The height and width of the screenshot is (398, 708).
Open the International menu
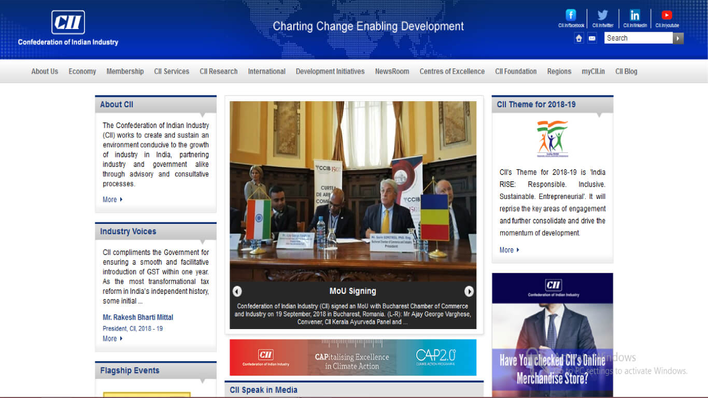click(266, 72)
